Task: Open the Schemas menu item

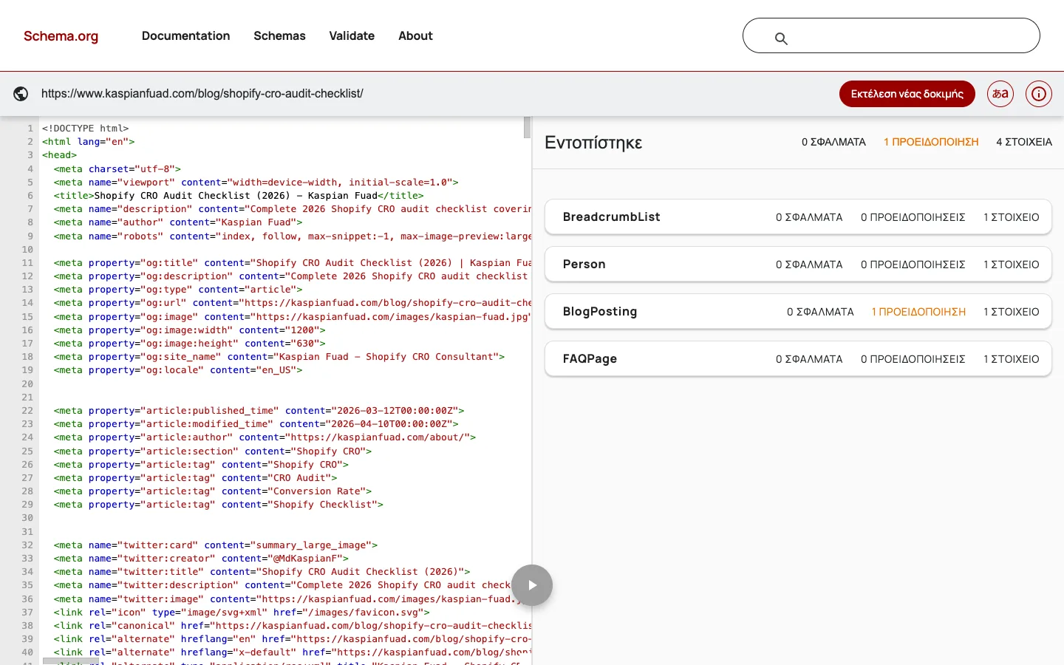Action: point(279,35)
